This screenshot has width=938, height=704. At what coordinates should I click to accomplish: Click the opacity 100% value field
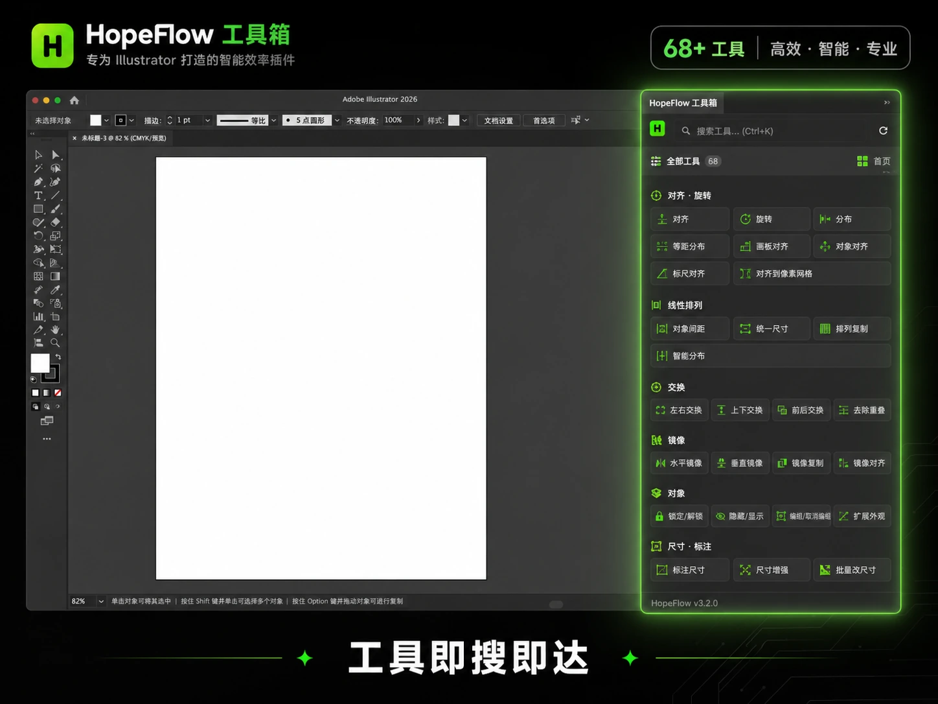point(397,121)
